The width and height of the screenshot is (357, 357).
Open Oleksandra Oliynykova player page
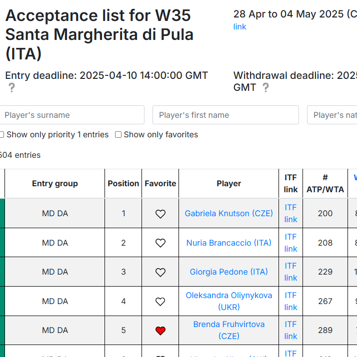pyautogui.click(x=228, y=301)
